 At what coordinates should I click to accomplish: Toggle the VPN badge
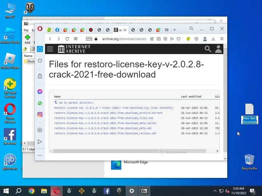(89, 39)
